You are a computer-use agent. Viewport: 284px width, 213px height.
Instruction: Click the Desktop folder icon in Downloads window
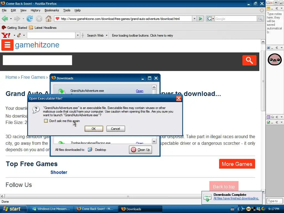tap(90, 149)
